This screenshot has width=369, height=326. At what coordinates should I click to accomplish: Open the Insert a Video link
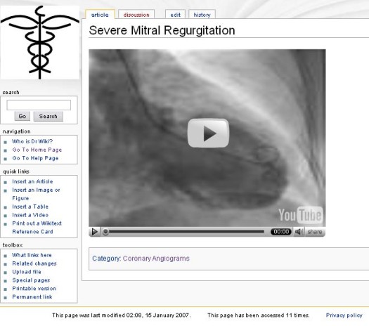tap(30, 215)
